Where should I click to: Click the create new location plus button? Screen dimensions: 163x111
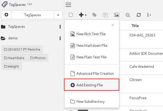click(x=6, y=15)
